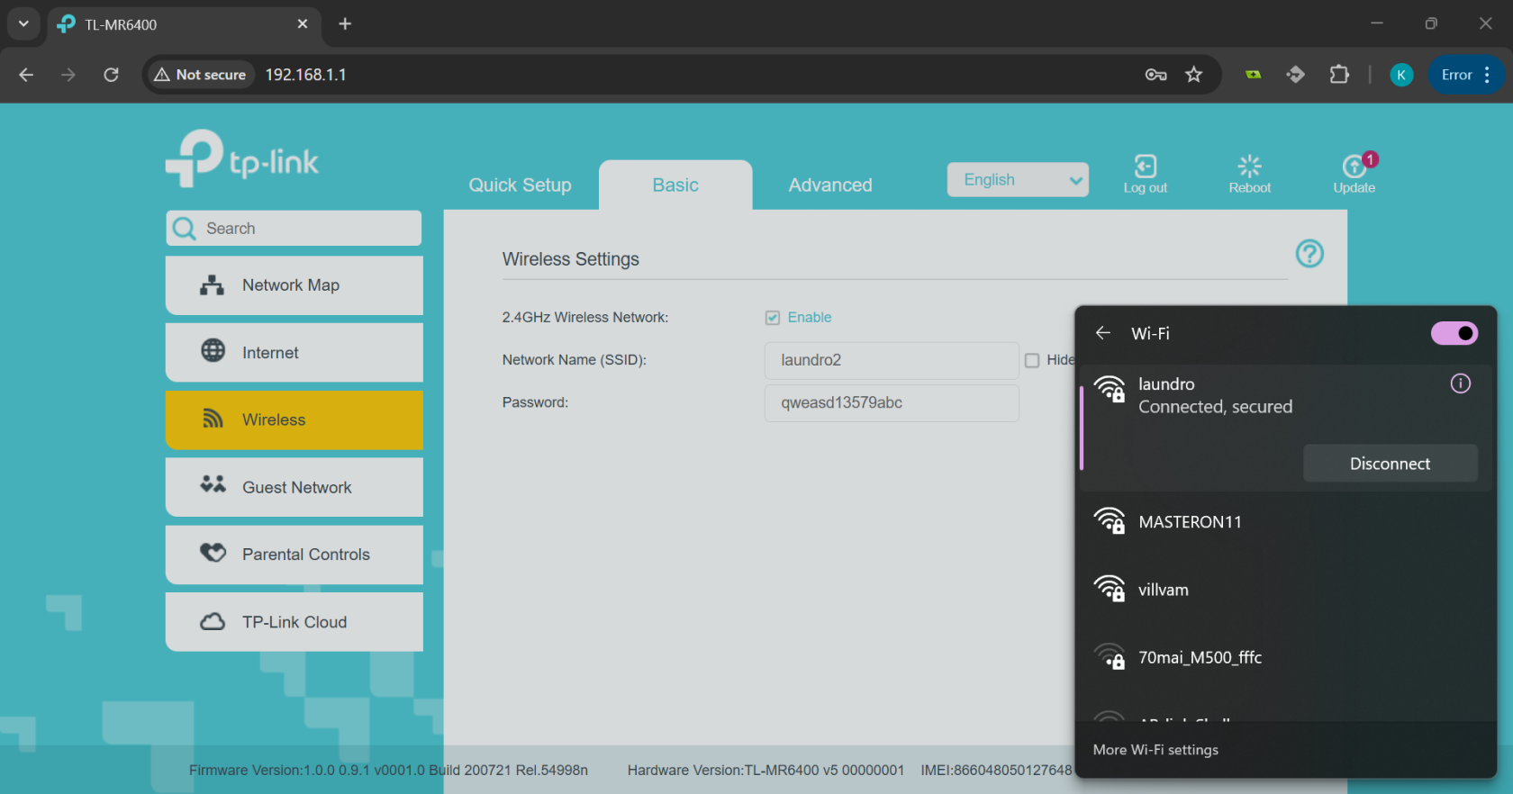This screenshot has width=1513, height=794.
Task: Uncheck Enable 2.4GHz wireless network
Action: [x=773, y=318]
